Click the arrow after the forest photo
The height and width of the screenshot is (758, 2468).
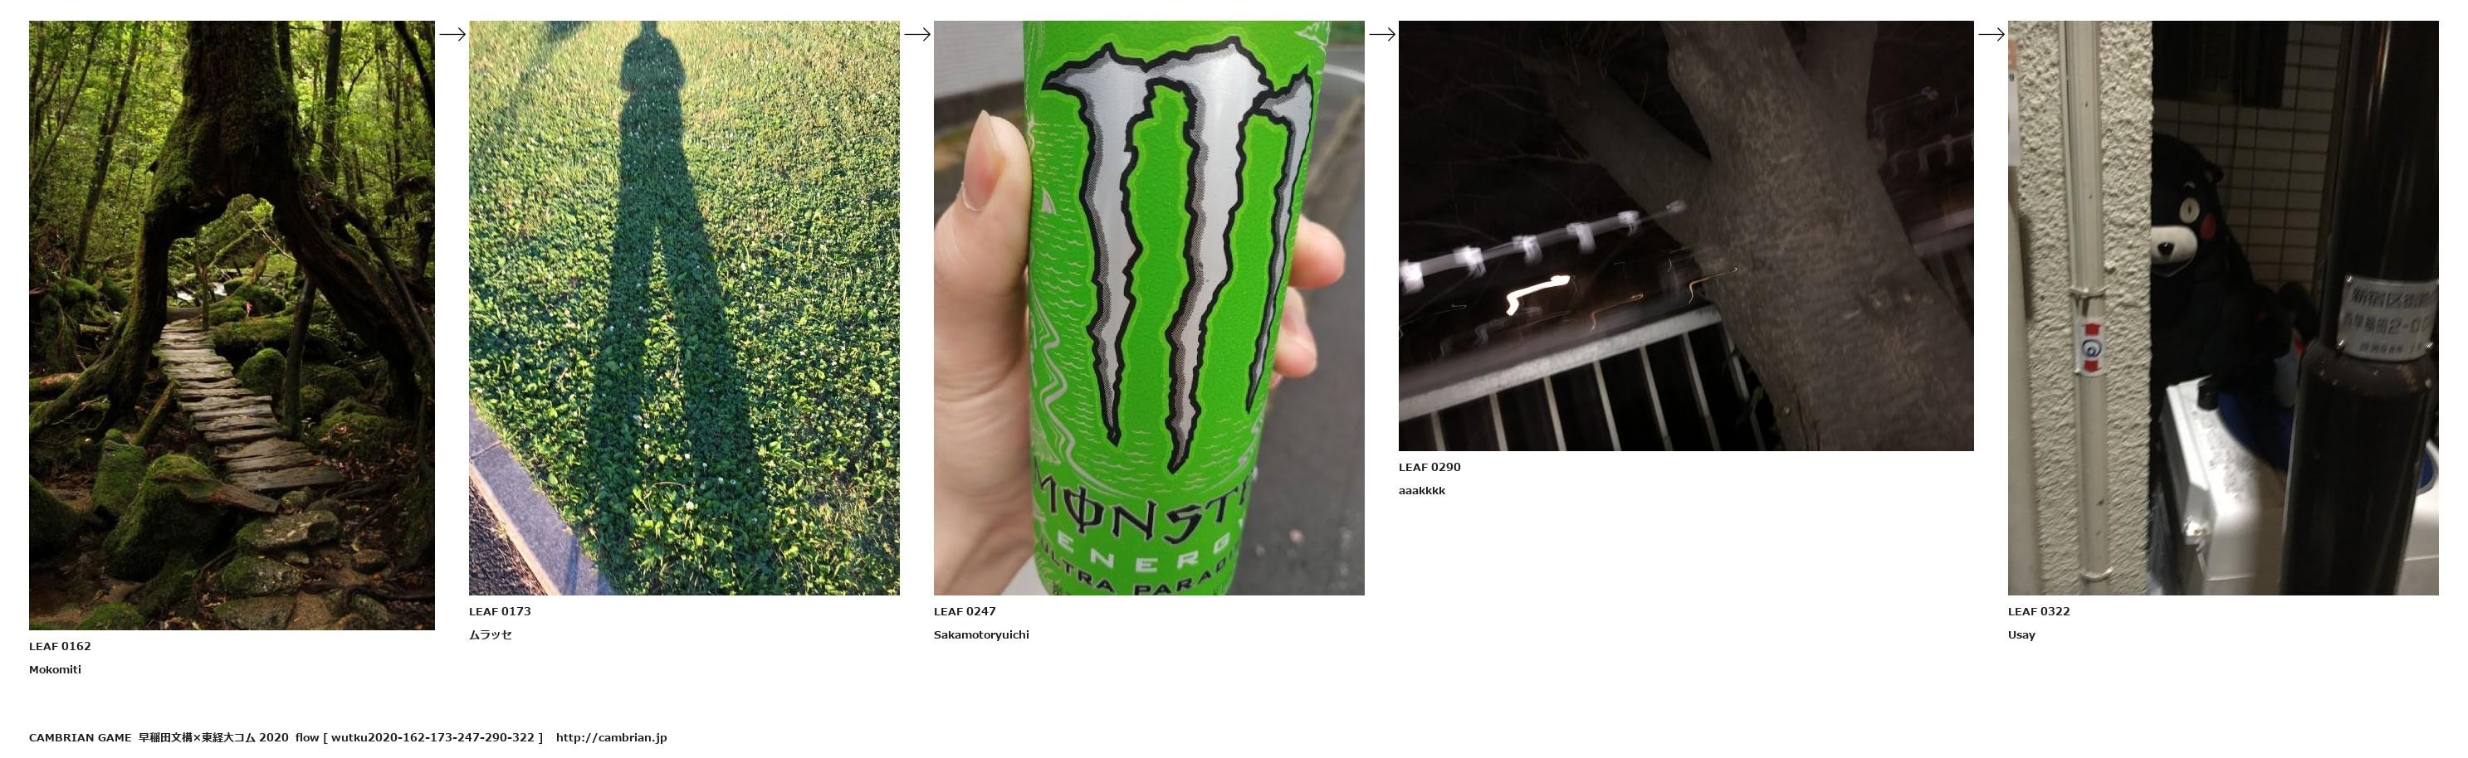(452, 35)
